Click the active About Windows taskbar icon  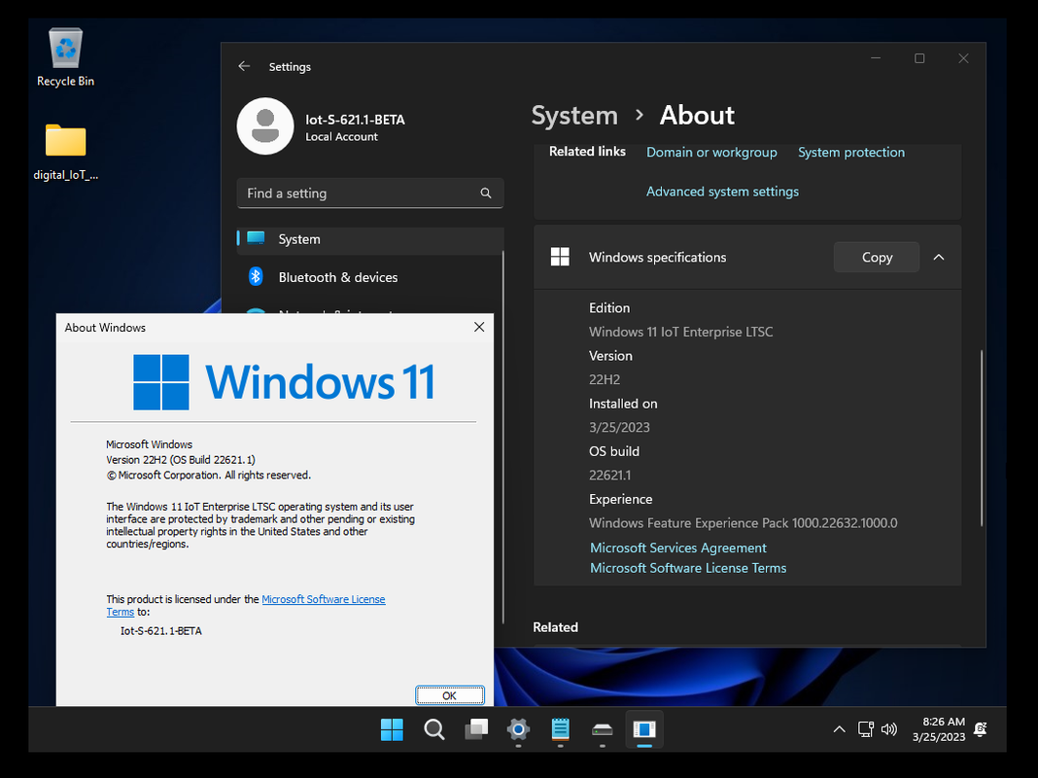coord(644,729)
